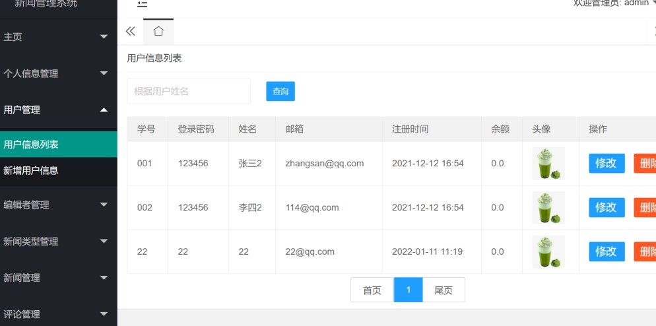Screen dimensions: 656x326
Task: Delete the user 张三2 row
Action: 645,163
